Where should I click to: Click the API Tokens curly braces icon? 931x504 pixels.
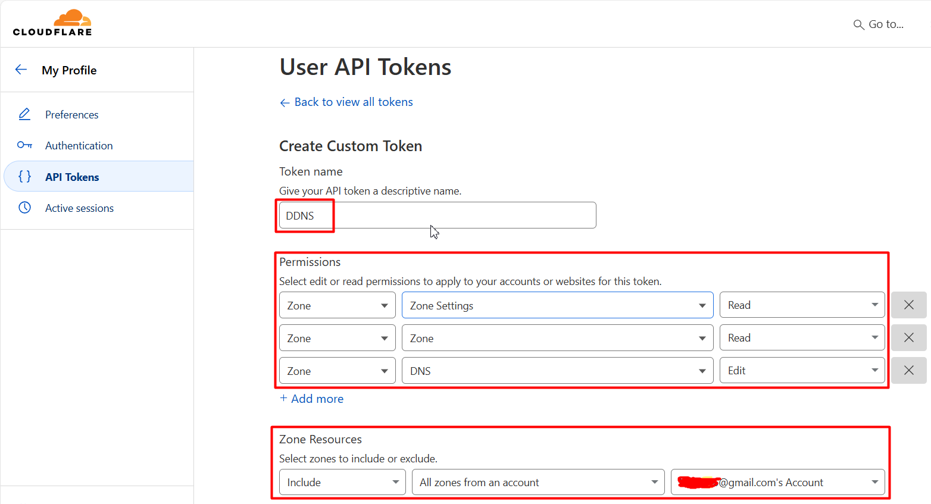click(x=24, y=177)
